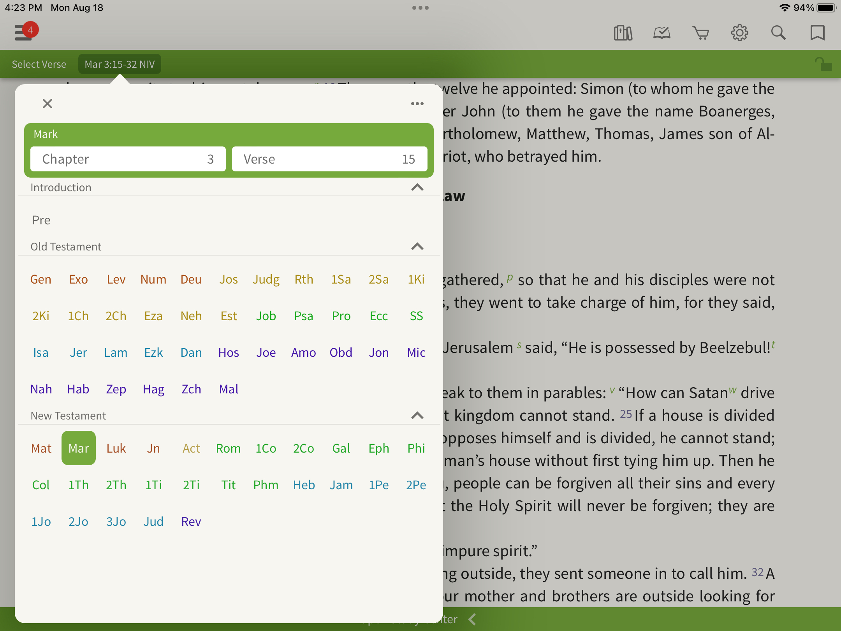841x631 pixels.
Task: Select the book Gen
Action: [x=41, y=279]
